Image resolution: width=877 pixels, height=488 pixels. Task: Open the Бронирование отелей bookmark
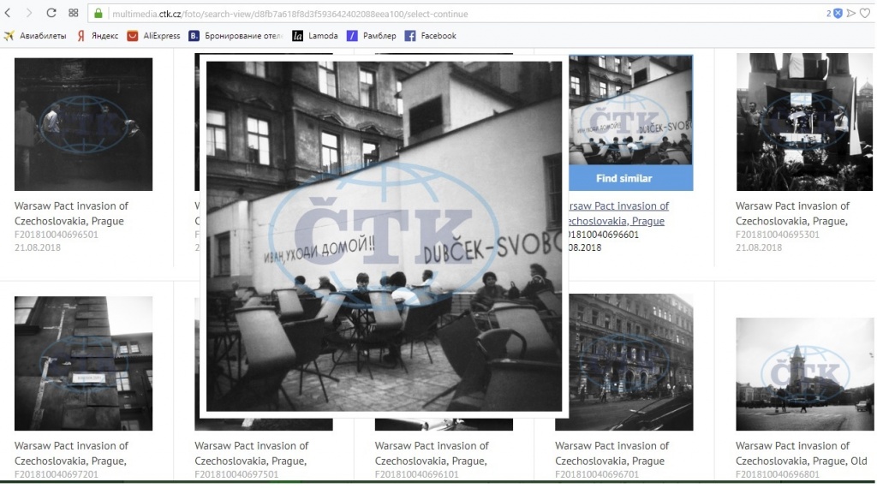coord(236,36)
